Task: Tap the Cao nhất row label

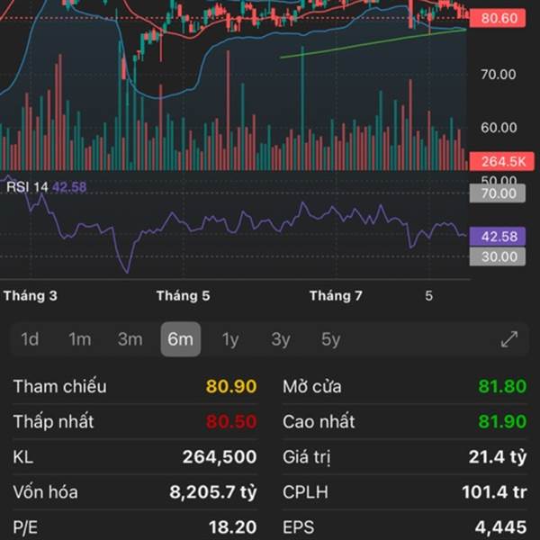Action: tap(319, 421)
